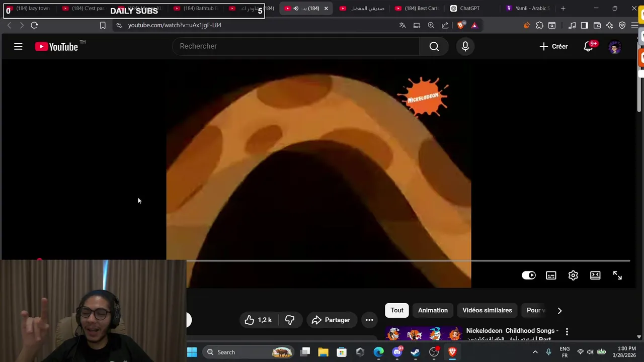Install or cast via the screen icon
The height and width of the screenshot is (362, 644).
point(417,25)
